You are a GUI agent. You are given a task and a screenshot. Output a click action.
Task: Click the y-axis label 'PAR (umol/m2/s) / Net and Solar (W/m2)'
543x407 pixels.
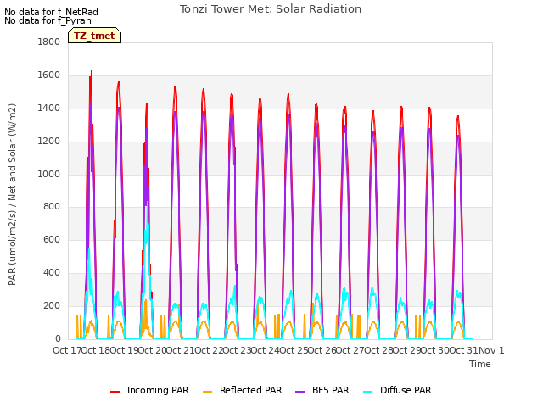pyautogui.click(x=12, y=194)
